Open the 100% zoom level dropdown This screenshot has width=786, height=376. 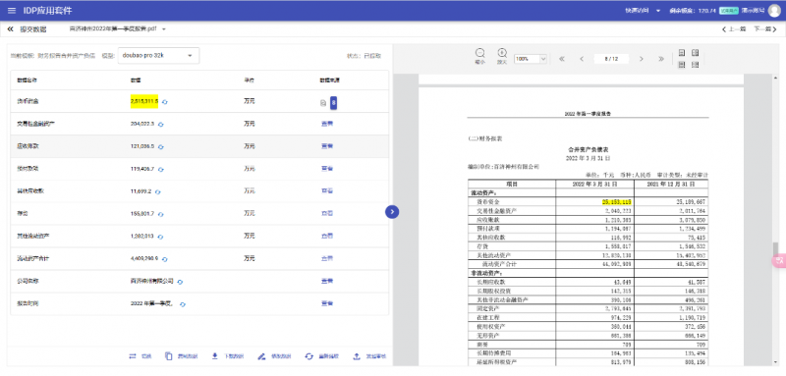[x=530, y=59]
